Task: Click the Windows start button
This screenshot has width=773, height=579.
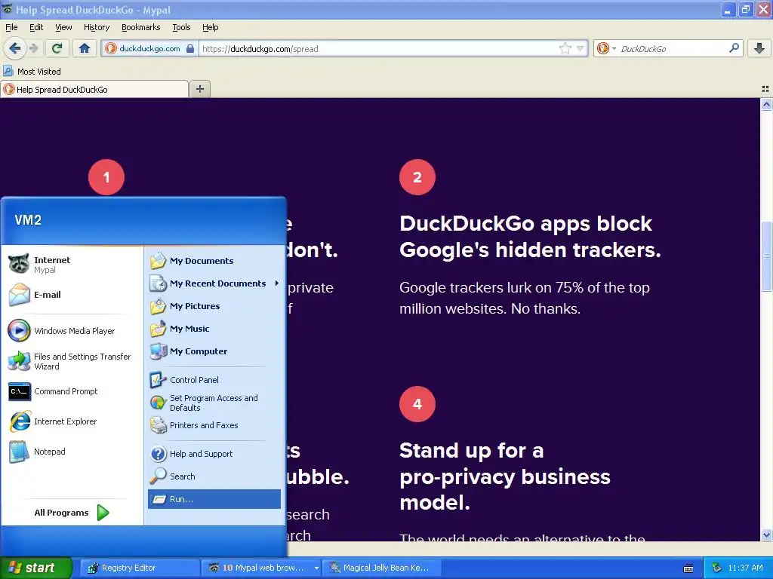Action: [35, 568]
